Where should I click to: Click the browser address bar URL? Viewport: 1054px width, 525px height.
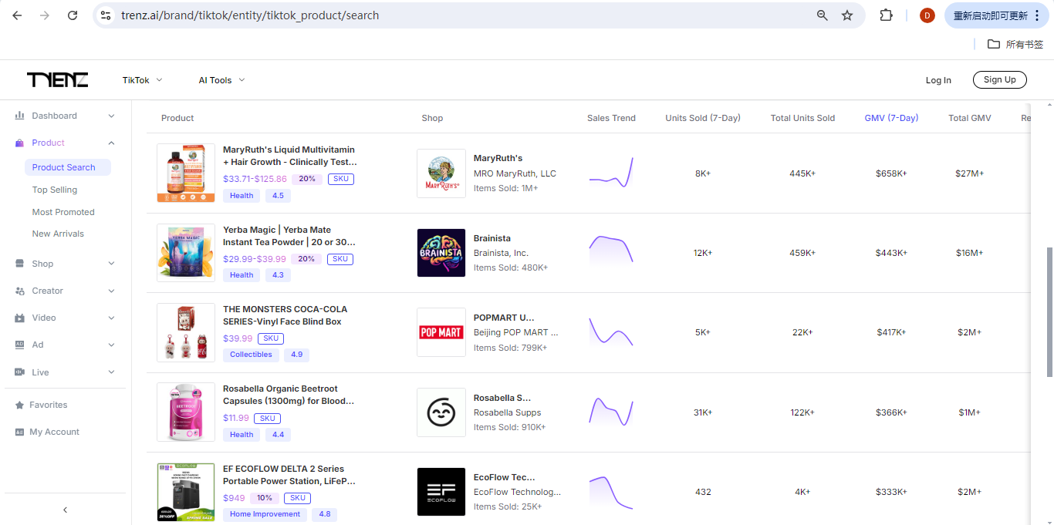click(250, 15)
